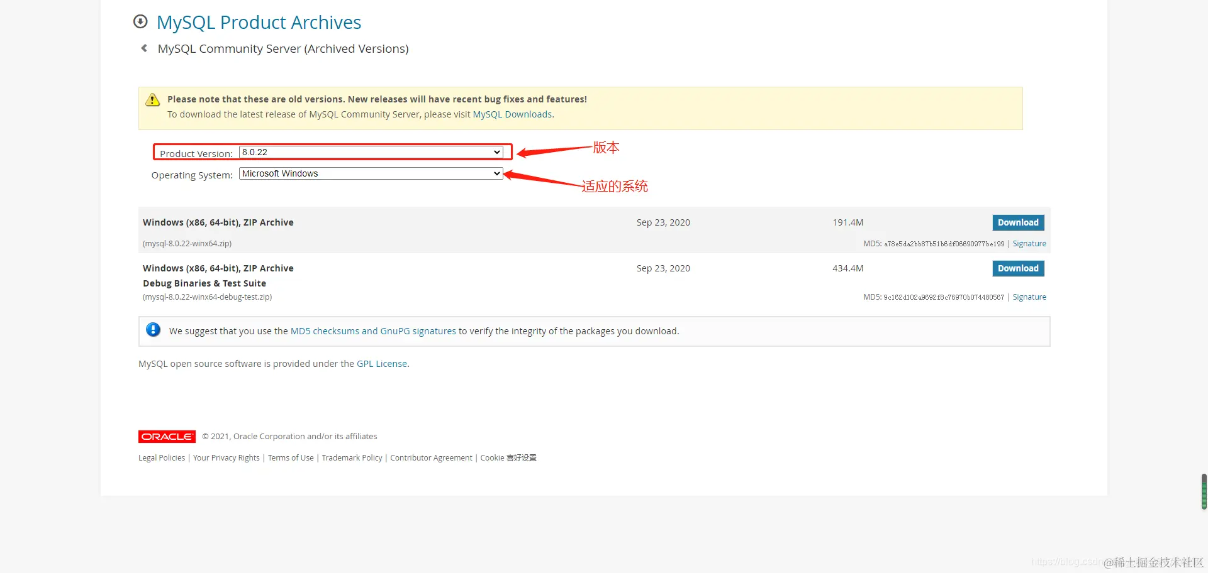Open Signature link for mysql-8.0.22-winx64.zip
The width and height of the screenshot is (1208, 573).
pos(1029,244)
